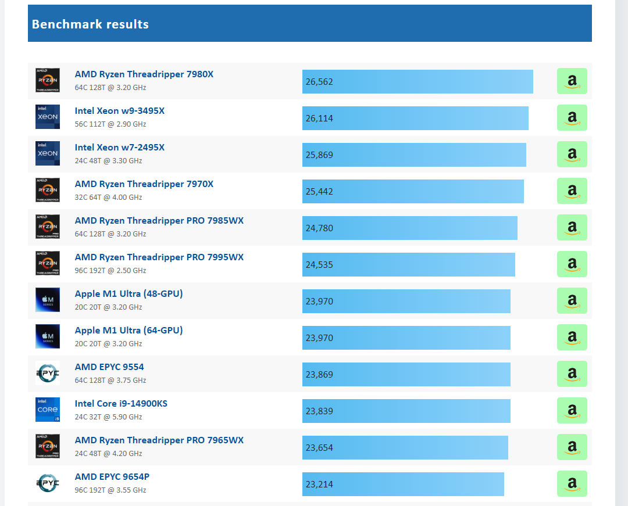The image size is (628, 506).
Task: Open Amazon link for Xeon w9-3495X
Action: [572, 117]
